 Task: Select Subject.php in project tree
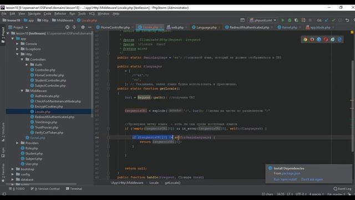pyautogui.click(x=33, y=159)
